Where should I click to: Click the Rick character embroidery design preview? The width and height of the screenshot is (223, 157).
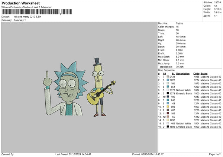click(x=65, y=88)
